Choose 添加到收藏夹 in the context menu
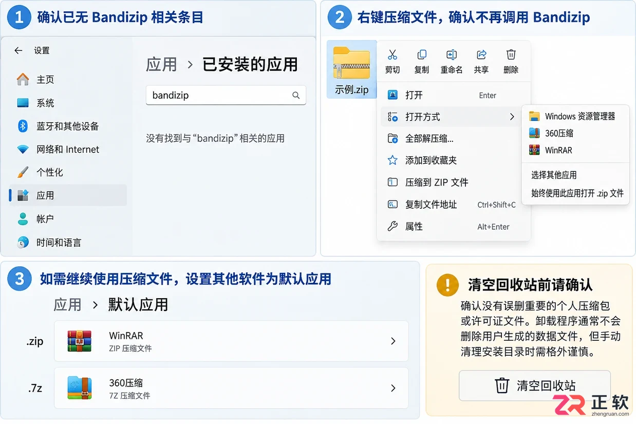 pyautogui.click(x=454, y=160)
